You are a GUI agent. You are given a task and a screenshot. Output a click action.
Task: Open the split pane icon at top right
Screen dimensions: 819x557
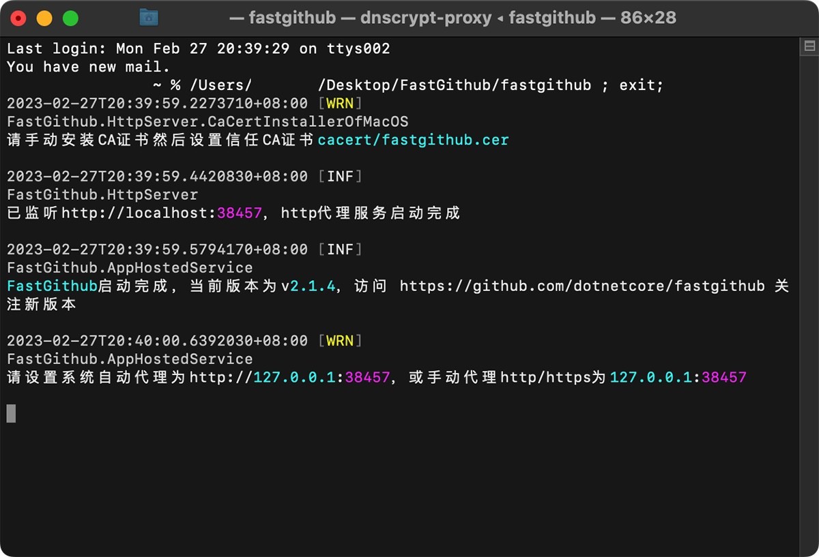tap(809, 47)
